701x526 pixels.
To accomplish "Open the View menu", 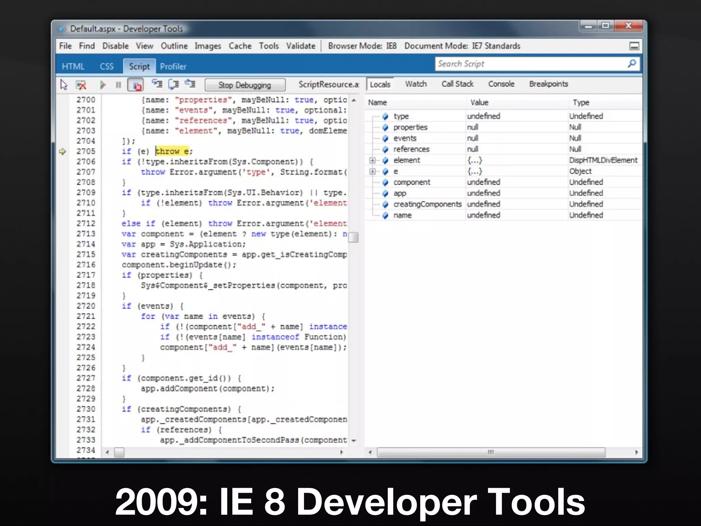I will (144, 46).
